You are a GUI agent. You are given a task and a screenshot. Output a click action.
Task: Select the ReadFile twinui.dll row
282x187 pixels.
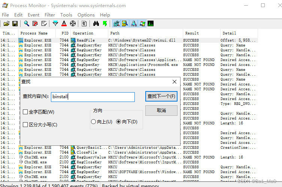(x=129, y=40)
